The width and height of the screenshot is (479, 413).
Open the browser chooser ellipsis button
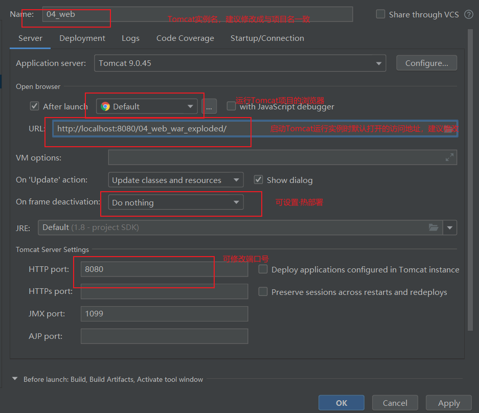click(209, 106)
